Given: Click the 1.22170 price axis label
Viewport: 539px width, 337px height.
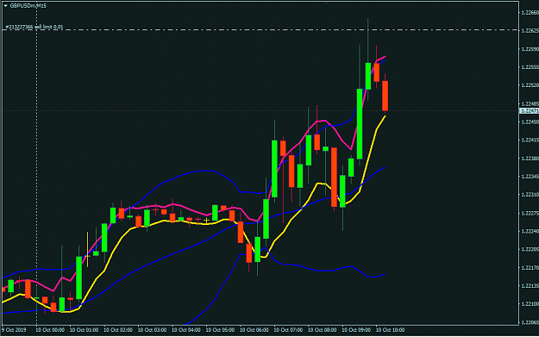Looking at the screenshot, I should tap(530, 267).
